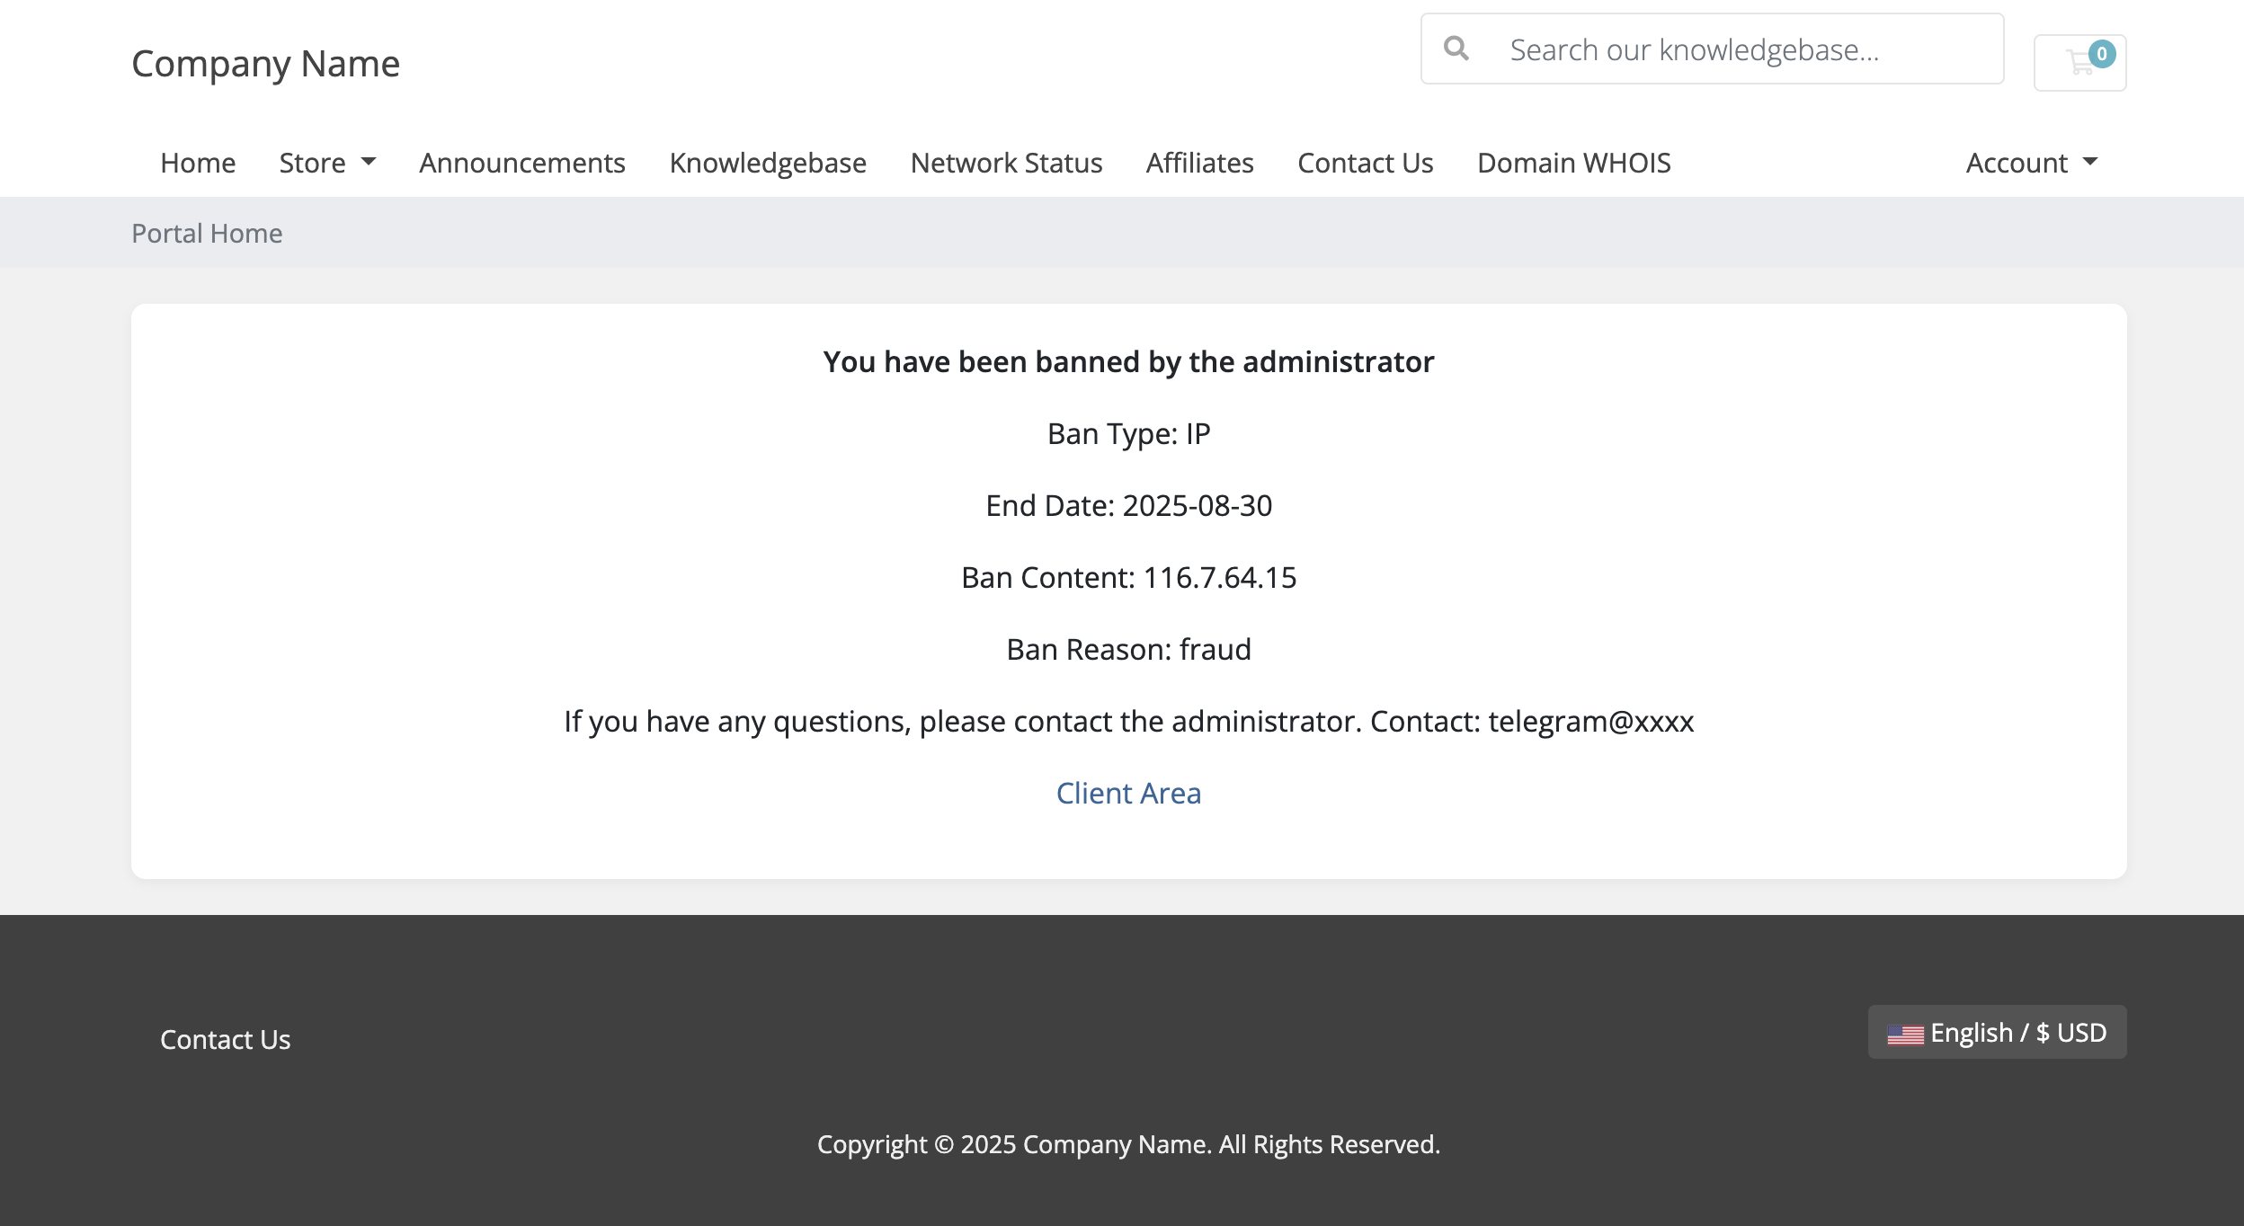Click Contact Us in top navigation
Image resolution: width=2244 pixels, height=1226 pixels.
coord(1365,163)
